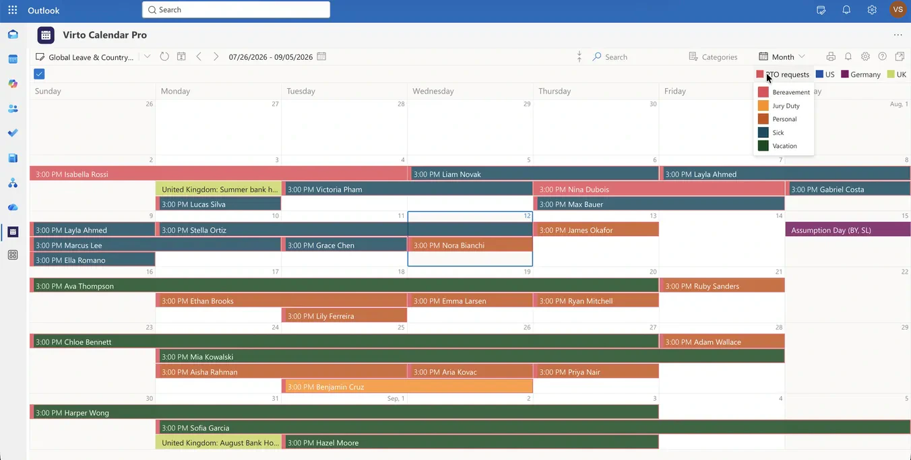This screenshot has height=460, width=911.
Task: Open James Okafor's personal leave event
Action: (x=596, y=230)
